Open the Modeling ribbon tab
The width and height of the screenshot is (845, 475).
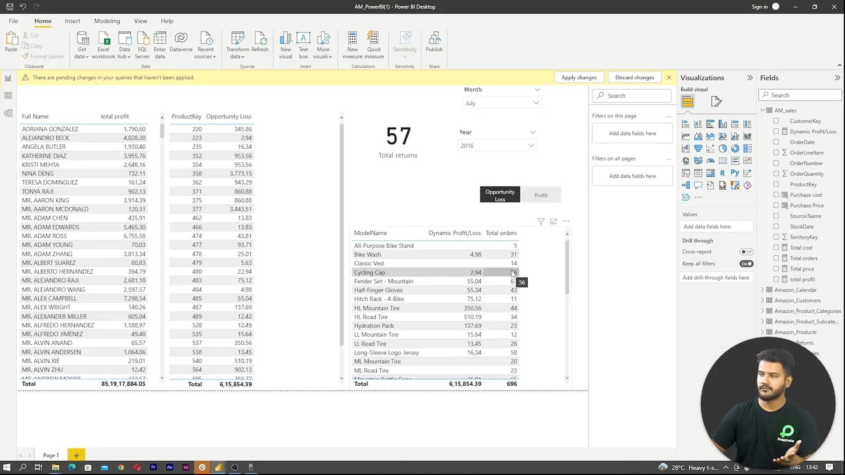pyautogui.click(x=107, y=21)
